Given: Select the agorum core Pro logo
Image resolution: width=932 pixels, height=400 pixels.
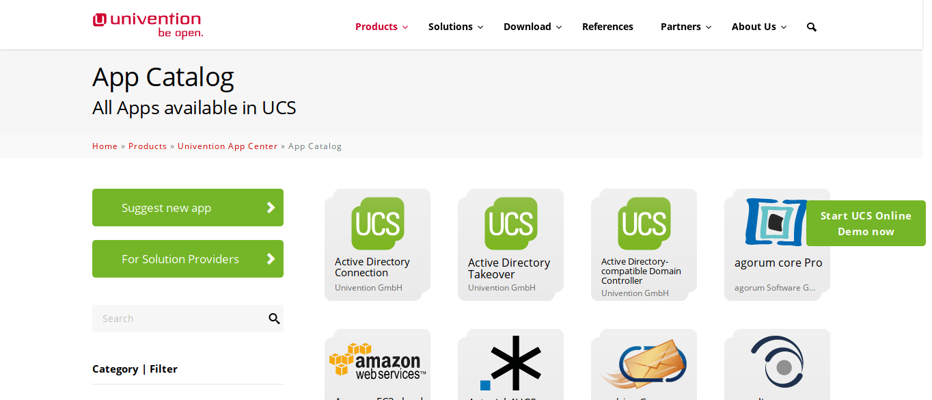Looking at the screenshot, I should pos(777,222).
